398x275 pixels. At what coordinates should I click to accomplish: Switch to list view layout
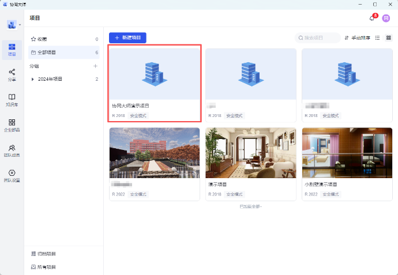(378, 38)
